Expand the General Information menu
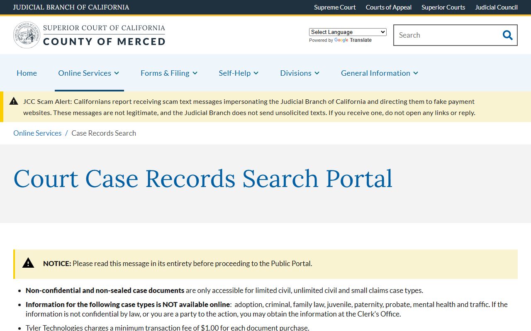This screenshot has width=531, height=331. point(380,73)
